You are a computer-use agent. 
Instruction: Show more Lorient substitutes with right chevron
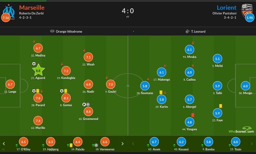251,144
